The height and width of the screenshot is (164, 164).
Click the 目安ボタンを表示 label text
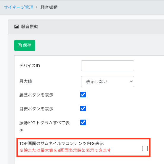click(36, 109)
